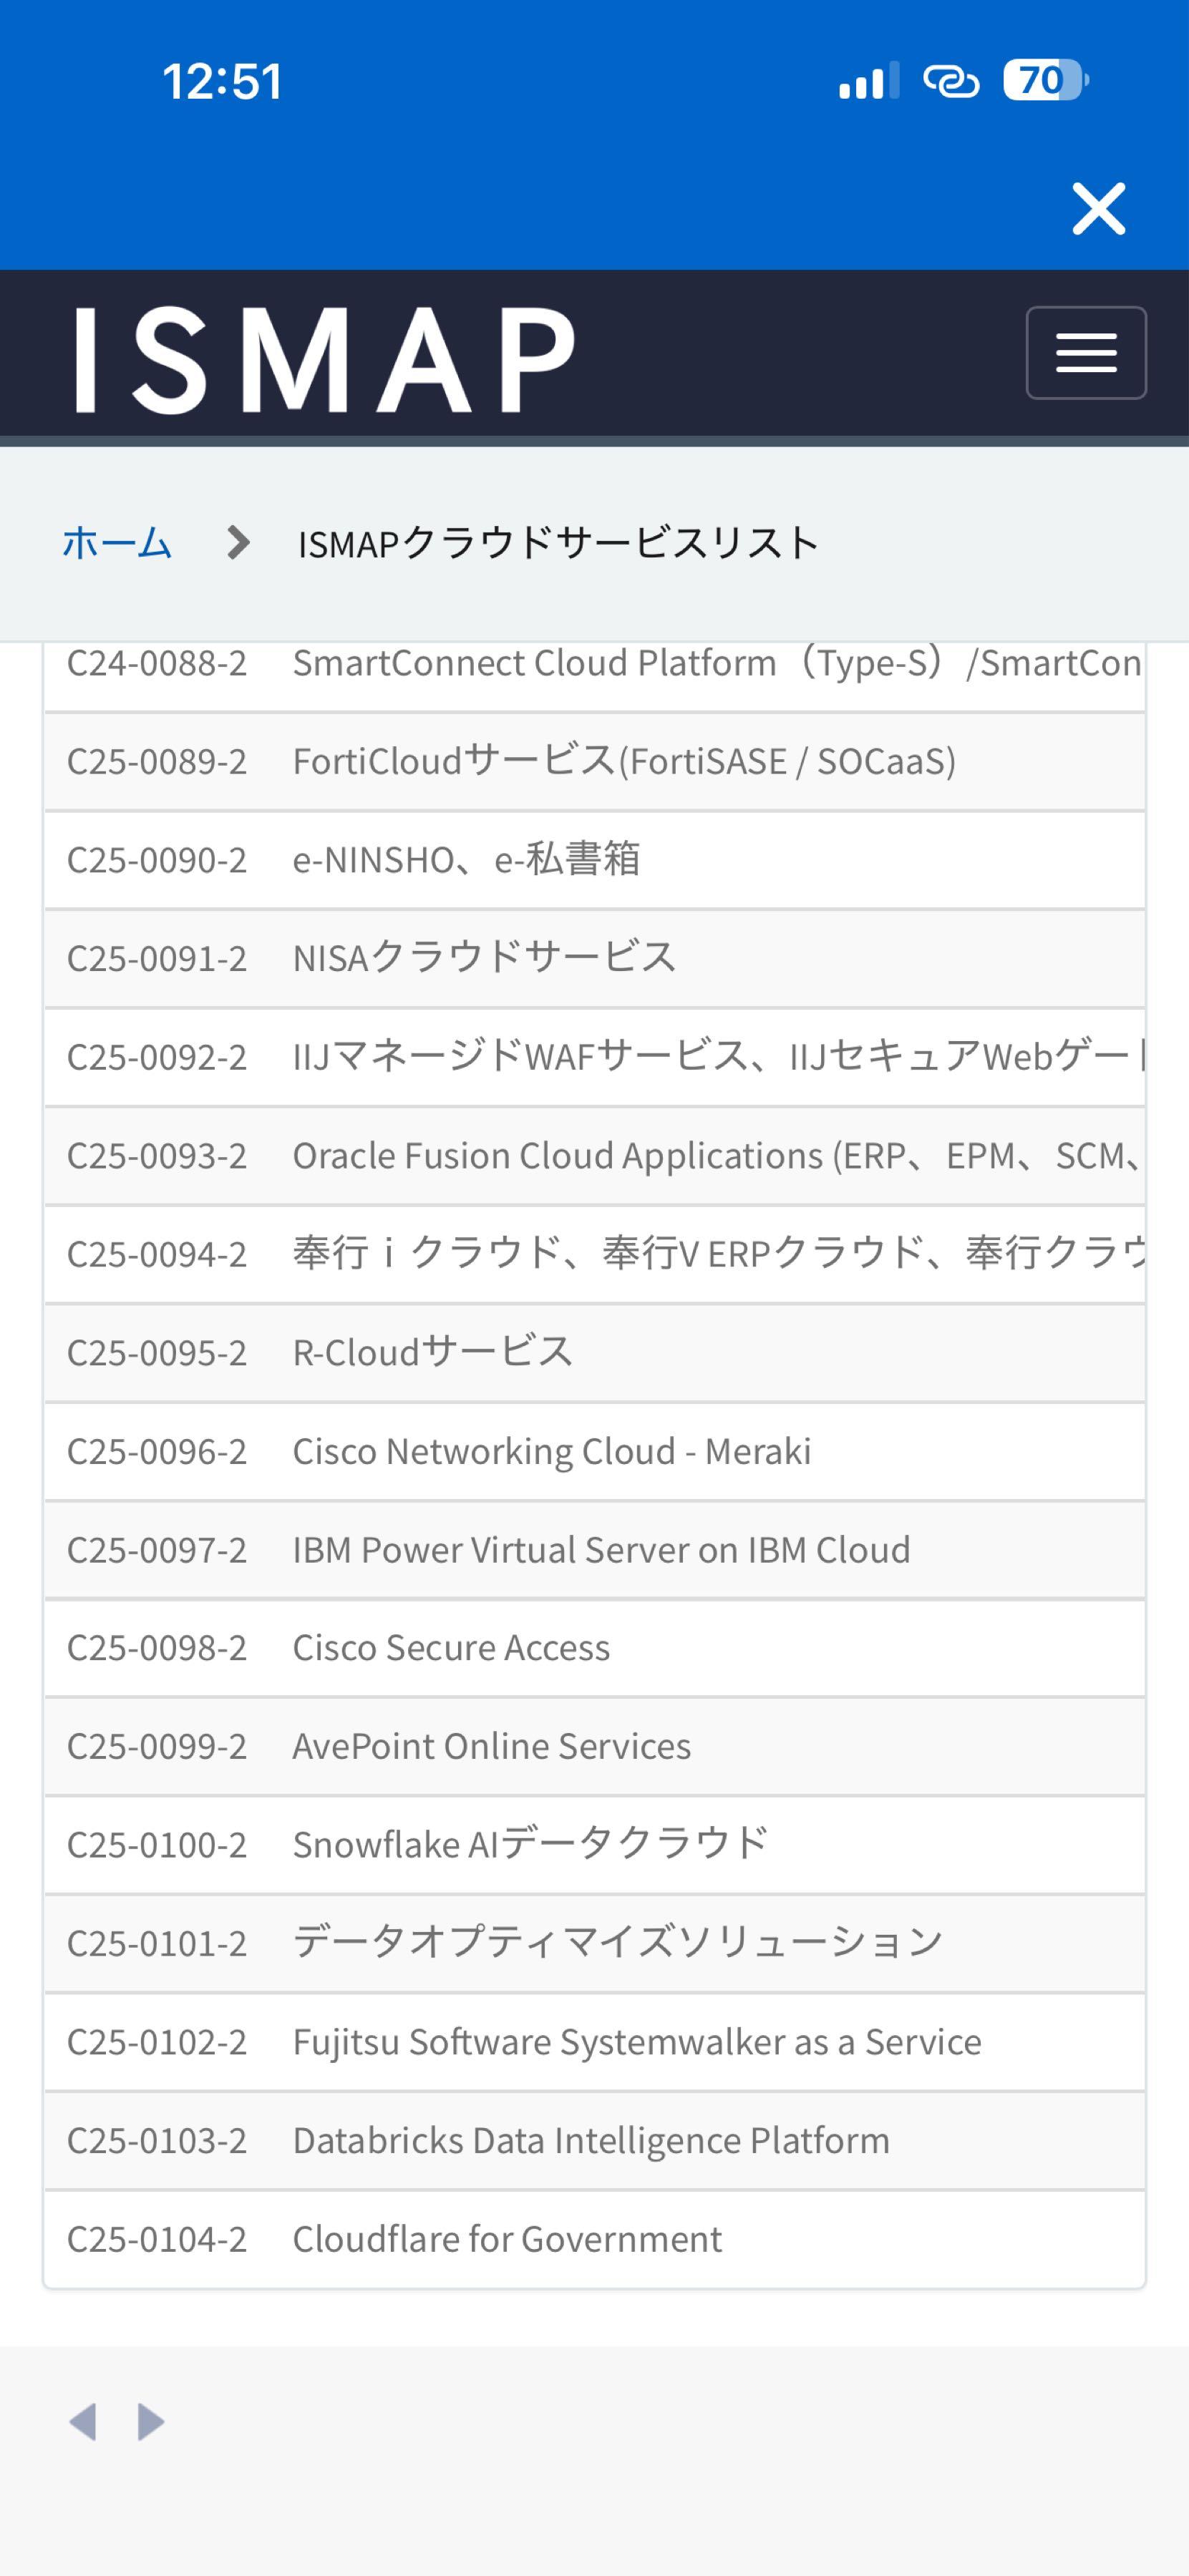Tap the battery status indicator
The height and width of the screenshot is (2576, 1189).
tap(1045, 80)
